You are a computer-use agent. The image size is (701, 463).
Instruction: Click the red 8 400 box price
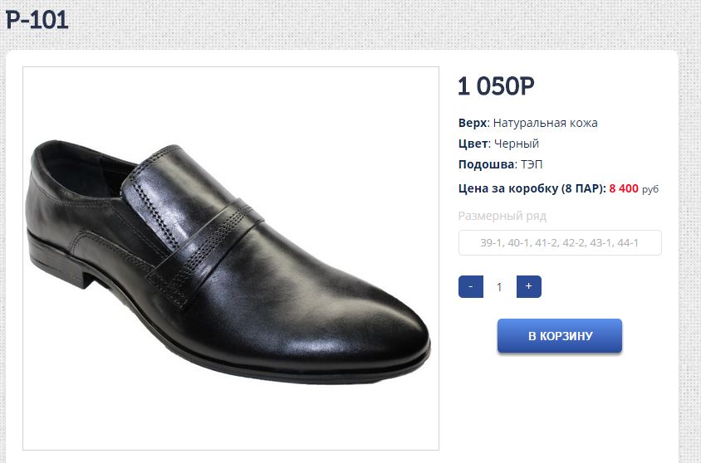pyautogui.click(x=624, y=188)
